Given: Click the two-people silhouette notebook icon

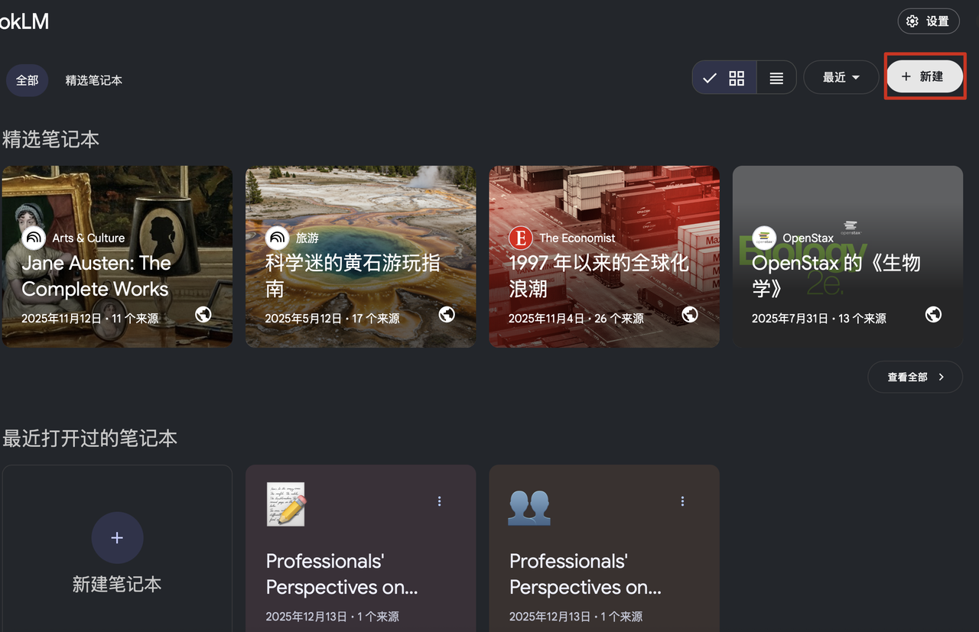Looking at the screenshot, I should pyautogui.click(x=529, y=507).
